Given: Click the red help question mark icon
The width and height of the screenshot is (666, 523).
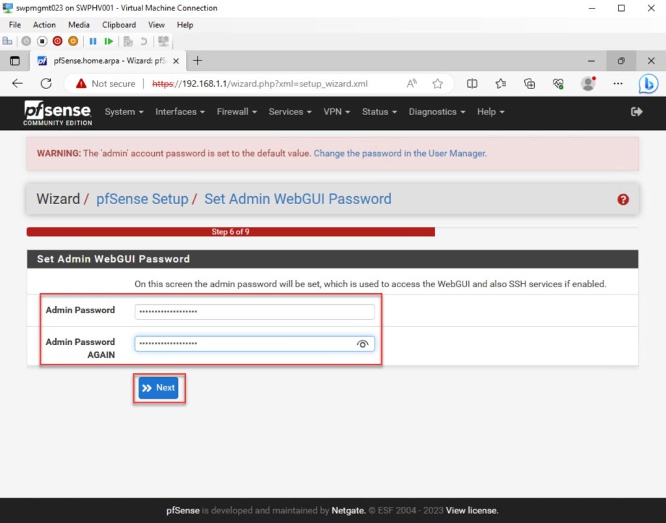Looking at the screenshot, I should click(623, 199).
